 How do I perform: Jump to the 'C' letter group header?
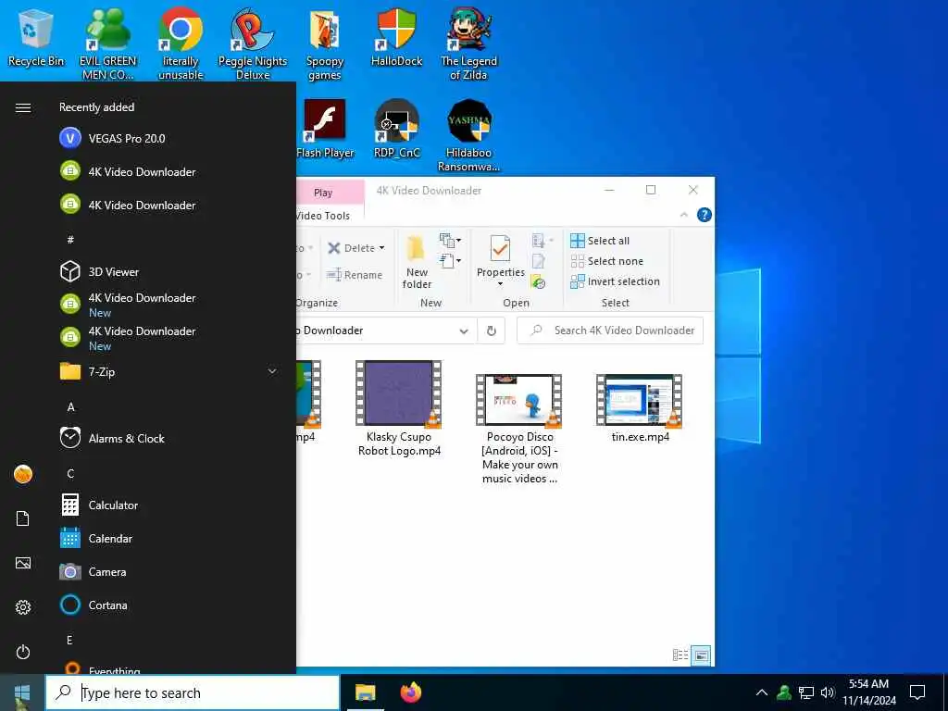point(70,473)
